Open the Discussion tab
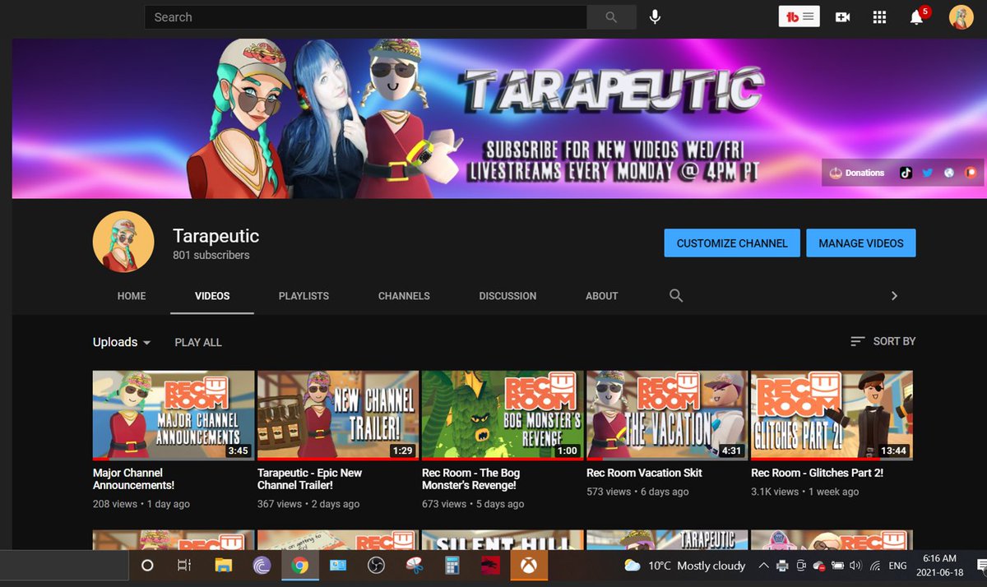987x587 pixels. click(x=507, y=296)
